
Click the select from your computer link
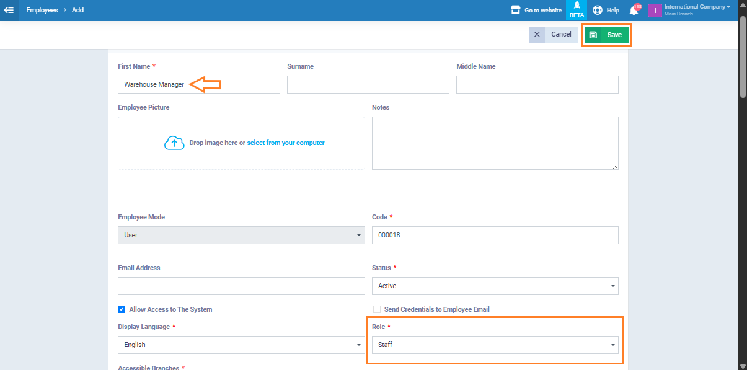285,143
